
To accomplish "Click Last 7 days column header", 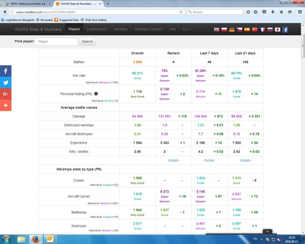I will click(x=209, y=53).
